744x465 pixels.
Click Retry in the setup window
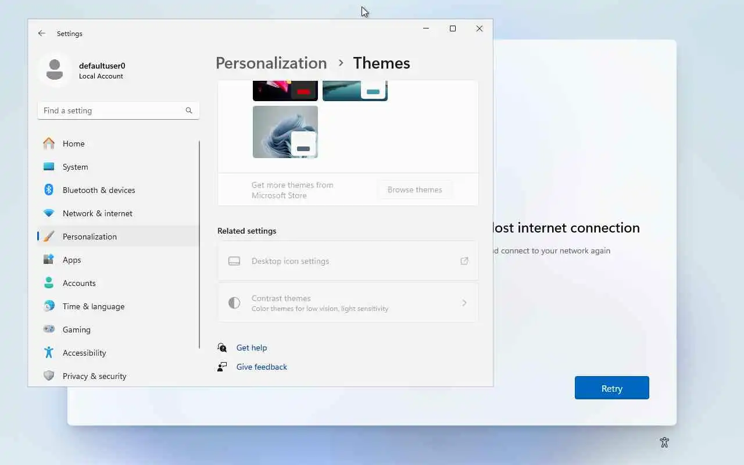(x=611, y=388)
